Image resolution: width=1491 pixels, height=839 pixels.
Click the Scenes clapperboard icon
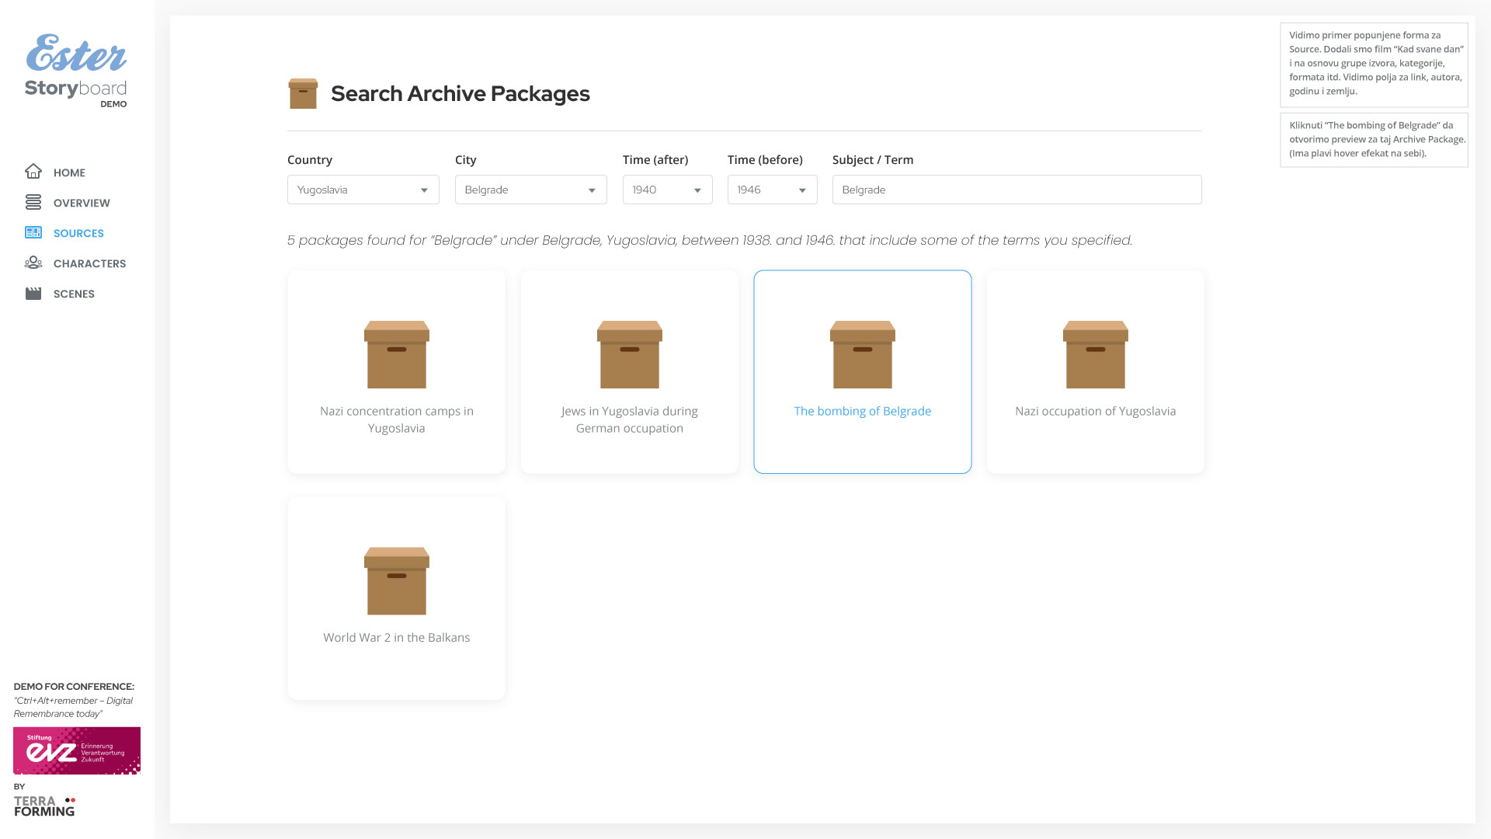33,293
